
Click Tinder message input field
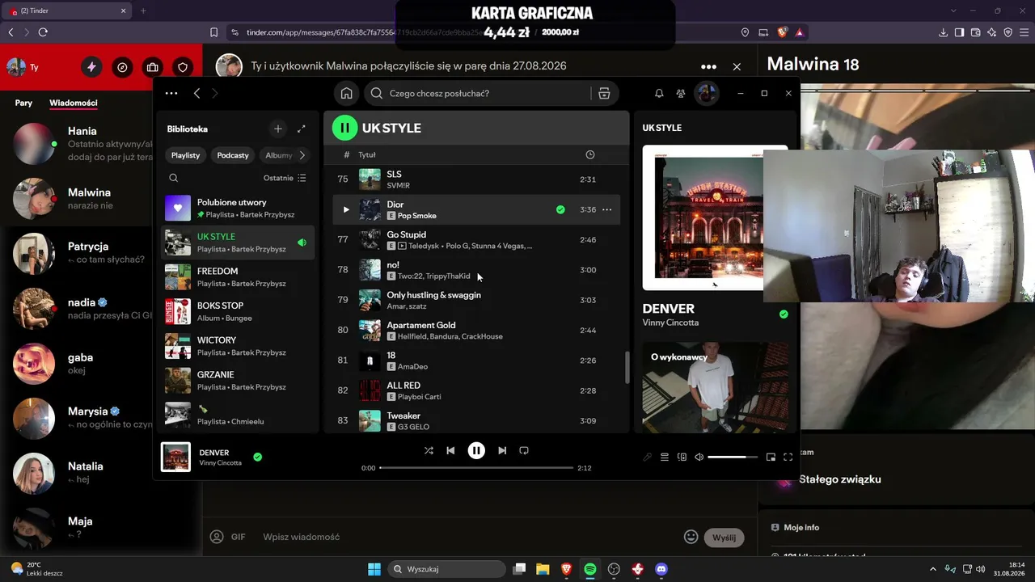point(469,537)
